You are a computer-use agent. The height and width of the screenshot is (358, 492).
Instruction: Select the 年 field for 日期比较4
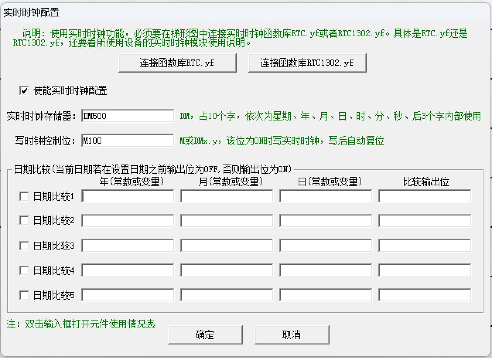point(128,270)
